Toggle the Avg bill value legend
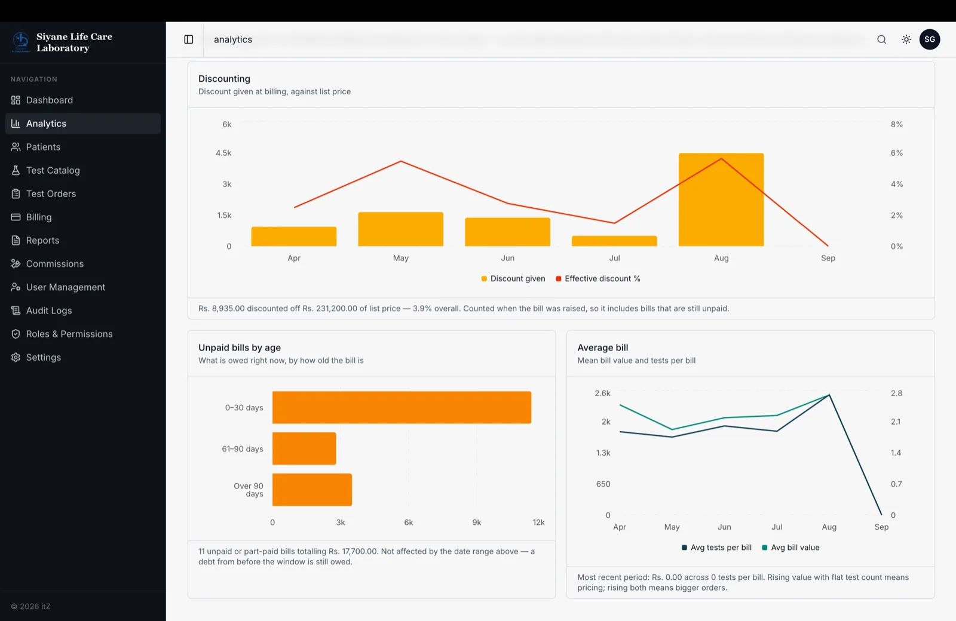The width and height of the screenshot is (956, 621). (790, 548)
